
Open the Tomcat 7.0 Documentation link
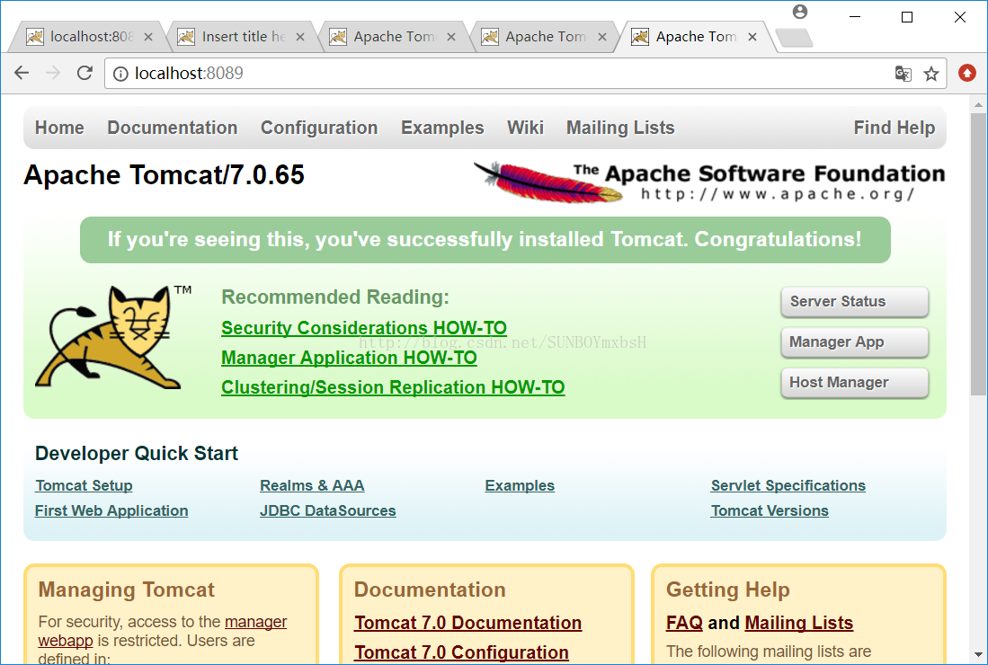[467, 623]
